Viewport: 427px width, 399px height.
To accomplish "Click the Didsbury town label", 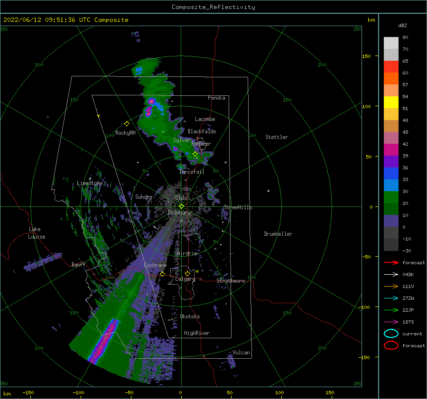I will 179,213.
